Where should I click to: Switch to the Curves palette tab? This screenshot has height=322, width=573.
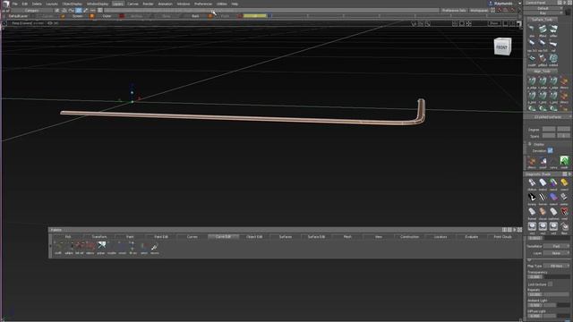point(192,236)
